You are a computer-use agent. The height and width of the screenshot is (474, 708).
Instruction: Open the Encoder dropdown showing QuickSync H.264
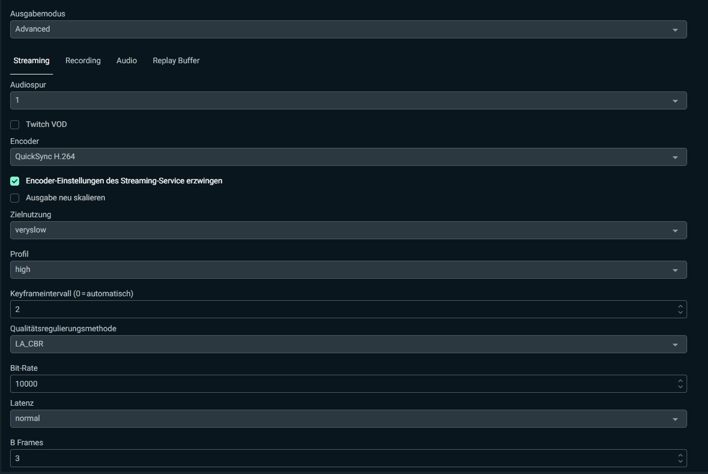[348, 157]
